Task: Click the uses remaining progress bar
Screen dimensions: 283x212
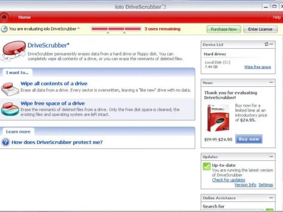Action: point(116,29)
